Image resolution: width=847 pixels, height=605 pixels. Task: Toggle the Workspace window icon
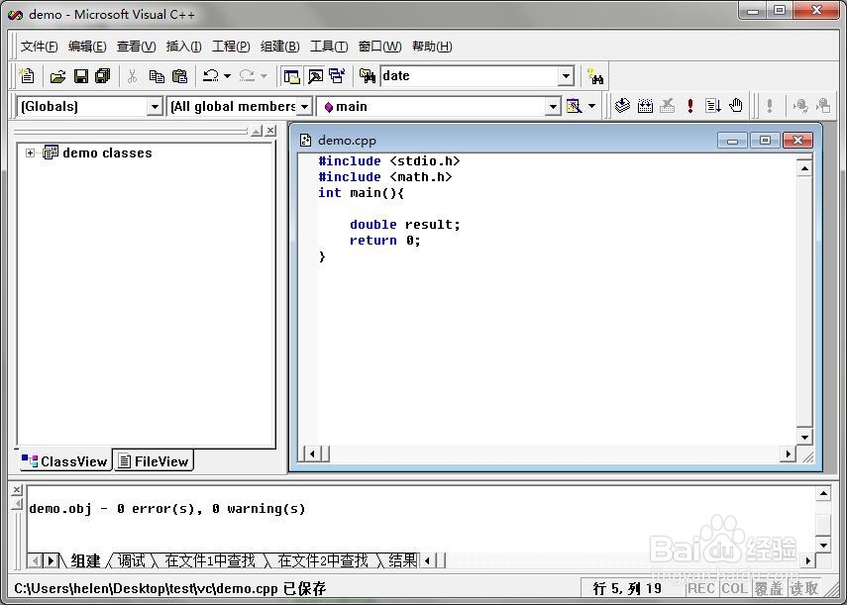[291, 76]
